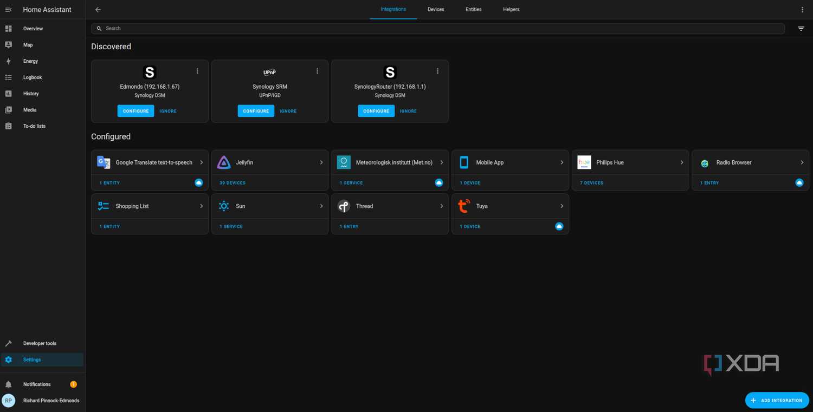The height and width of the screenshot is (412, 813).
Task: Open Sun 1 Service link
Action: [x=231, y=227]
